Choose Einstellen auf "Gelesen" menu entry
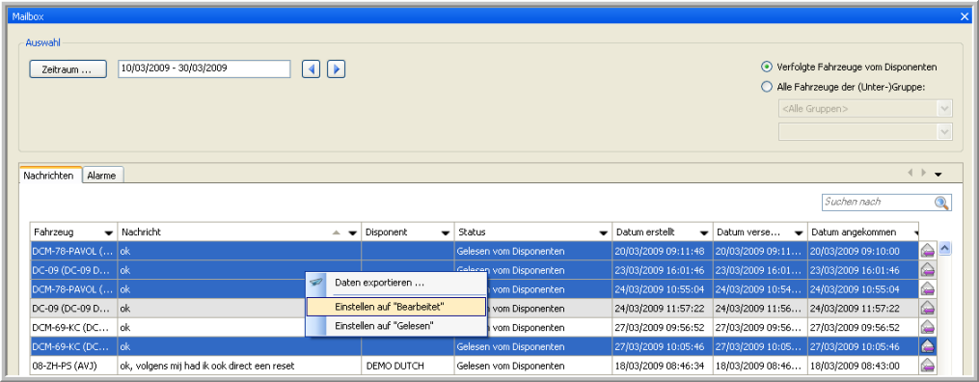979x382 pixels. [395, 326]
